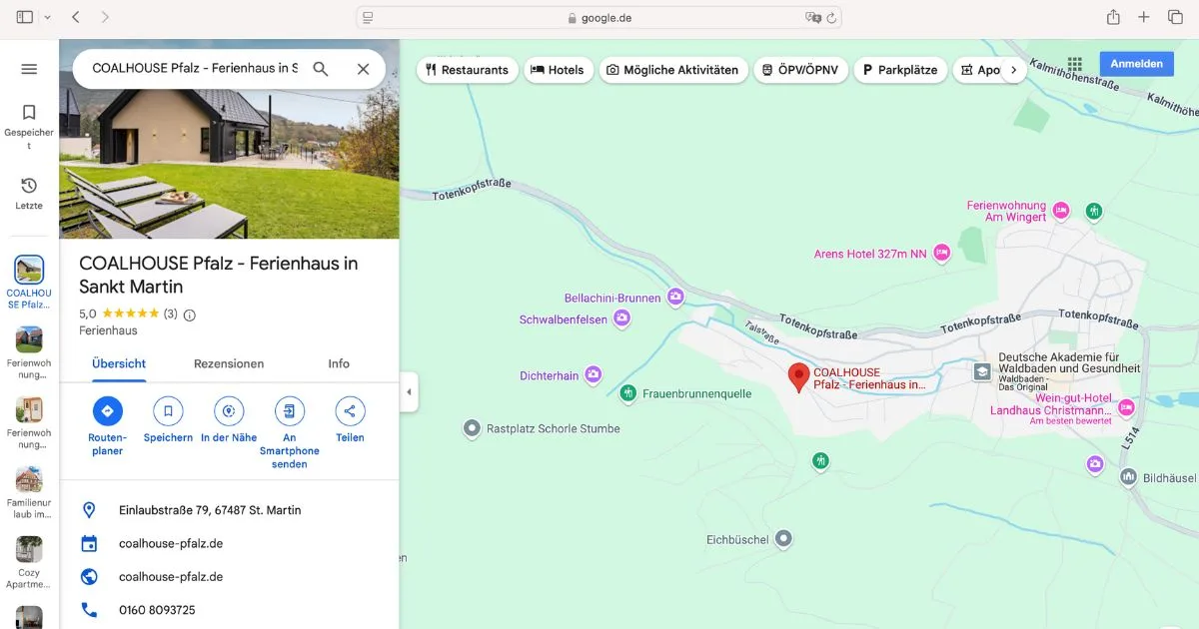Reload the page with refresh icon
This screenshot has width=1199, height=629.
[x=831, y=17]
